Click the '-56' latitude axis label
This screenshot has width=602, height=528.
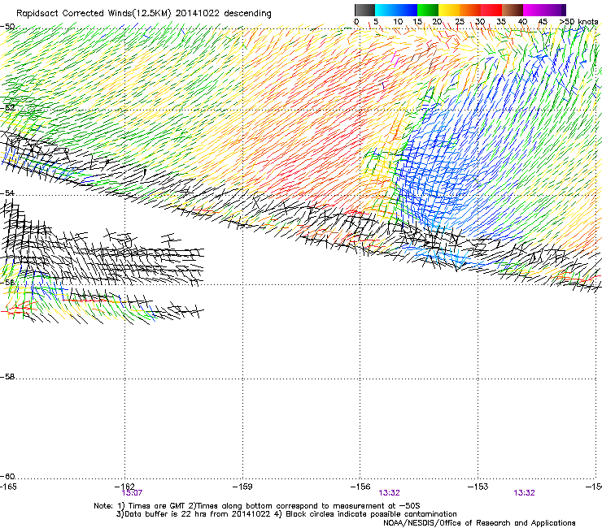pos(7,282)
